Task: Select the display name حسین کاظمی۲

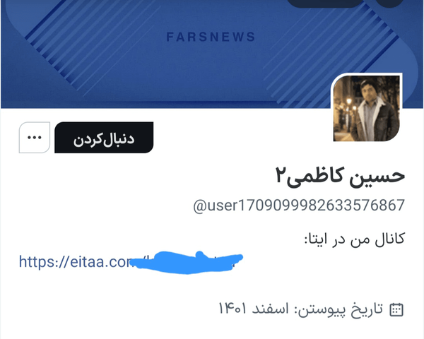Action: click(x=340, y=177)
